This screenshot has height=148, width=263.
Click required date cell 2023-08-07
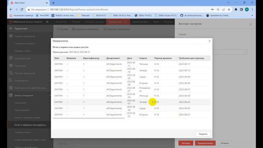click(x=185, y=89)
